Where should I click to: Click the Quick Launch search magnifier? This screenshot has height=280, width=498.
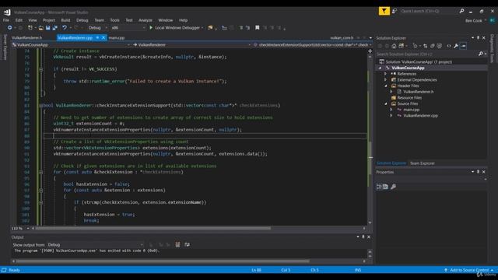coord(461,11)
